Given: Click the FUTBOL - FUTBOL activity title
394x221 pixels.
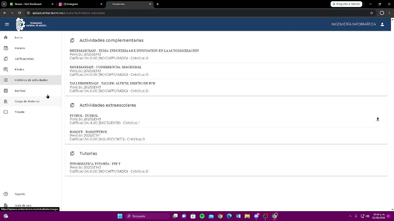Looking at the screenshot, I should (x=84, y=115).
